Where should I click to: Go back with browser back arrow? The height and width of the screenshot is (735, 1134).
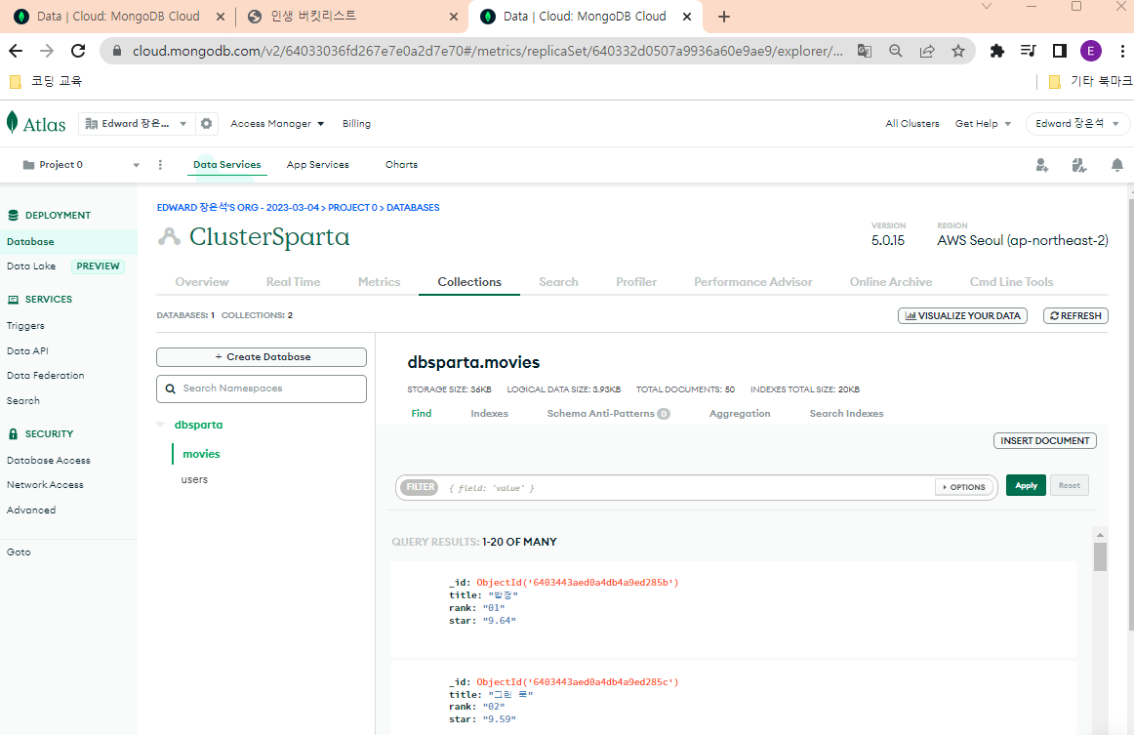tap(16, 51)
